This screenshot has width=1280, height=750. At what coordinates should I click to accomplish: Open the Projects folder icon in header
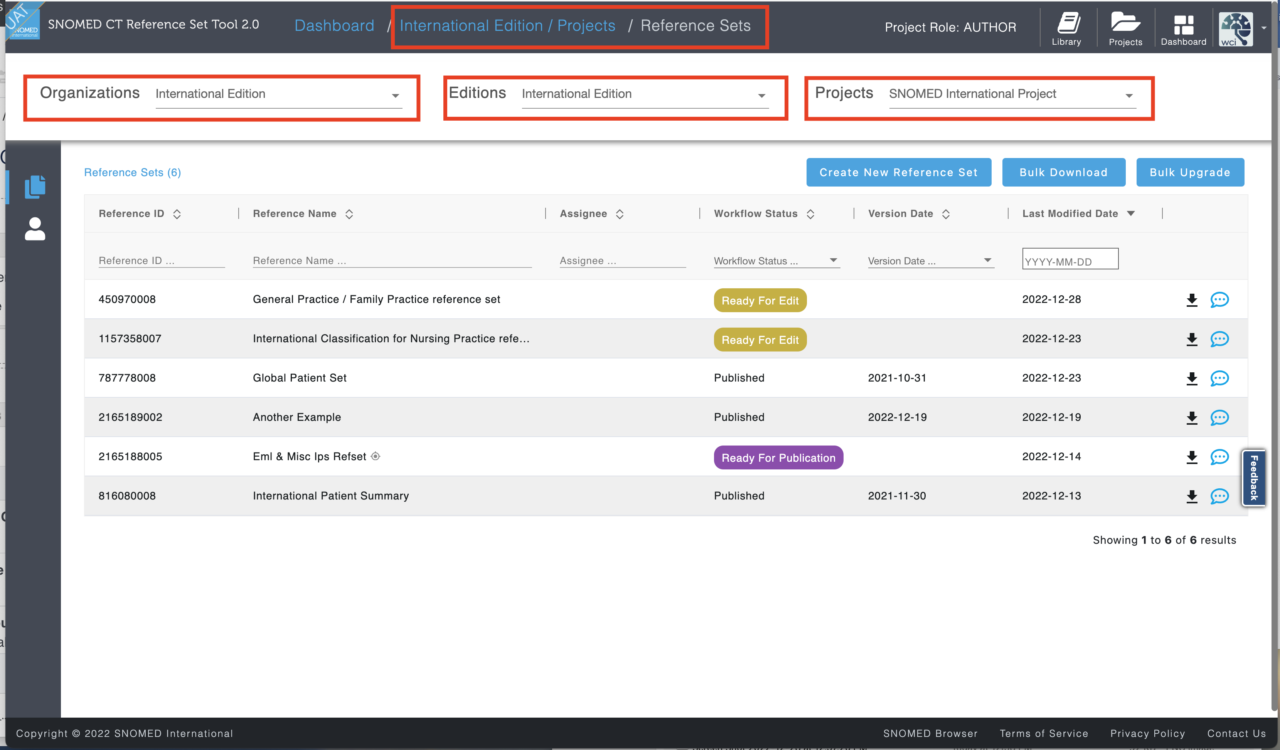(x=1125, y=29)
